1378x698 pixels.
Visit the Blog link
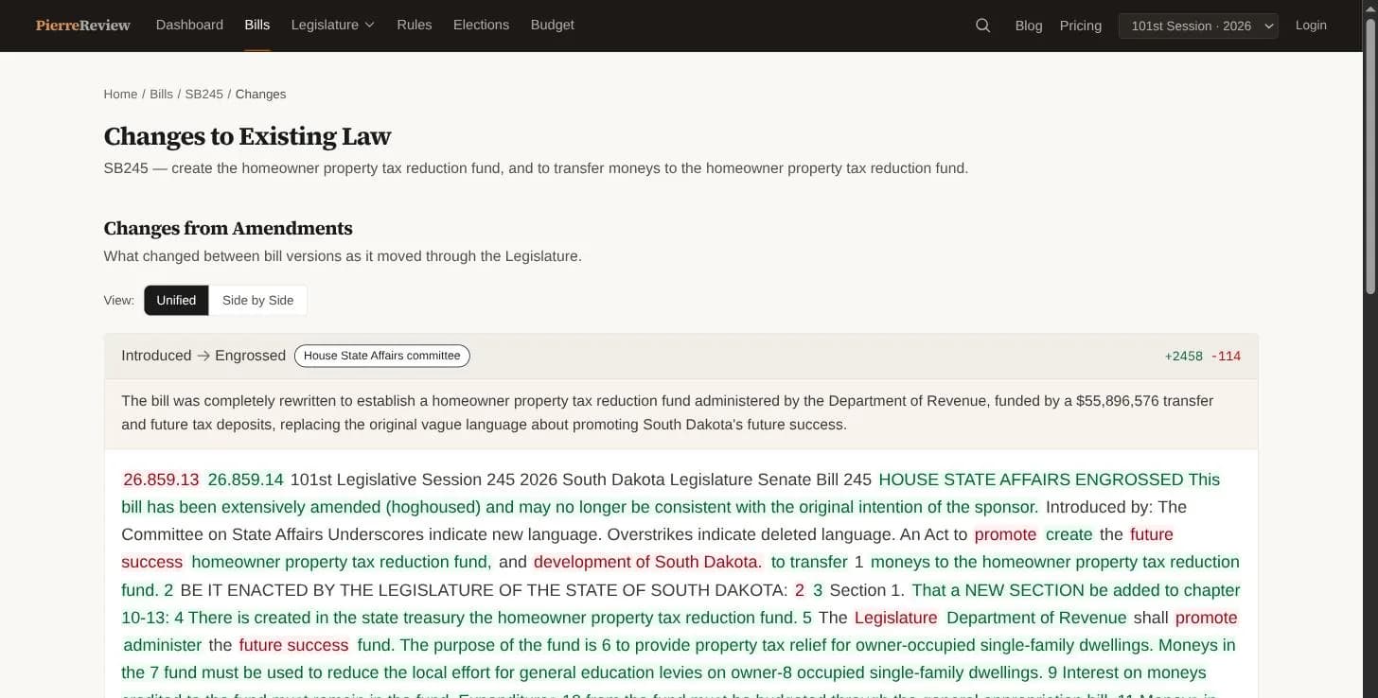click(x=1029, y=26)
